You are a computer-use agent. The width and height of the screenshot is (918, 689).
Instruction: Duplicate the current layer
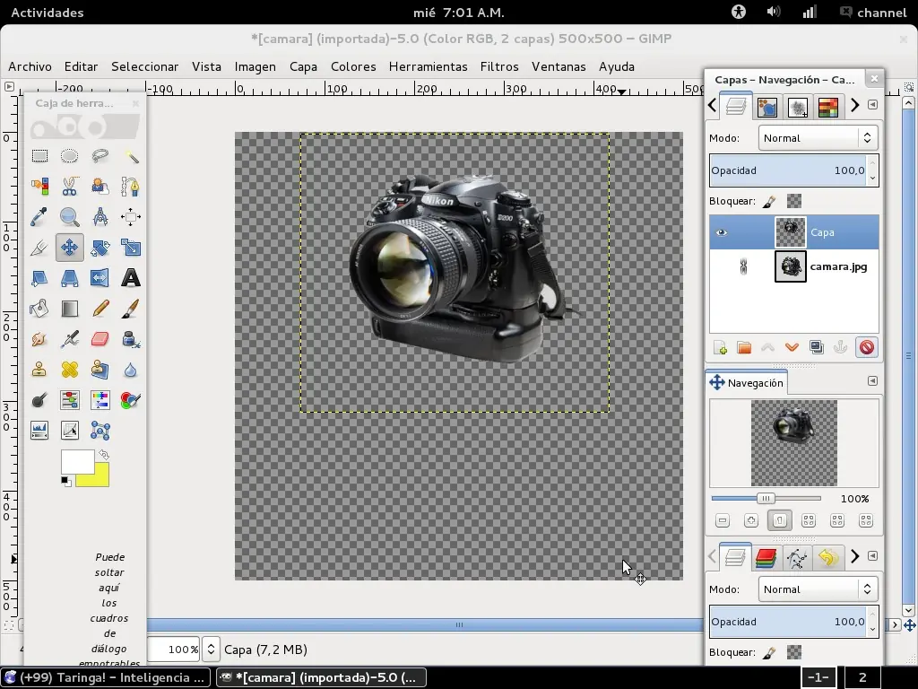coord(817,347)
